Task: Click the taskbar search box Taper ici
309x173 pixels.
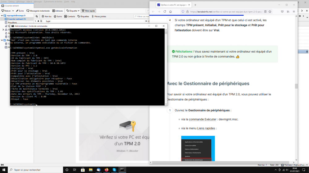Action: coord(35,170)
